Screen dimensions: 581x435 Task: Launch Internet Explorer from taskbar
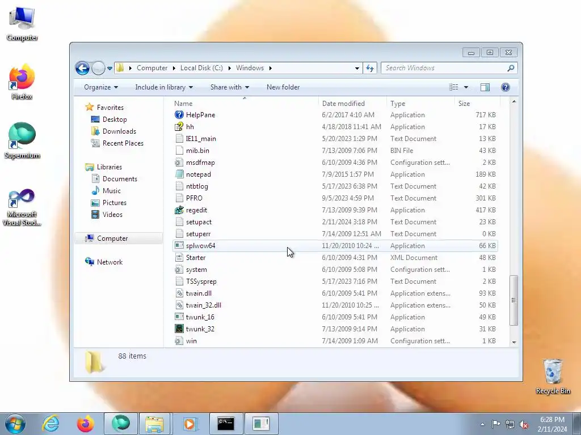pos(50,424)
